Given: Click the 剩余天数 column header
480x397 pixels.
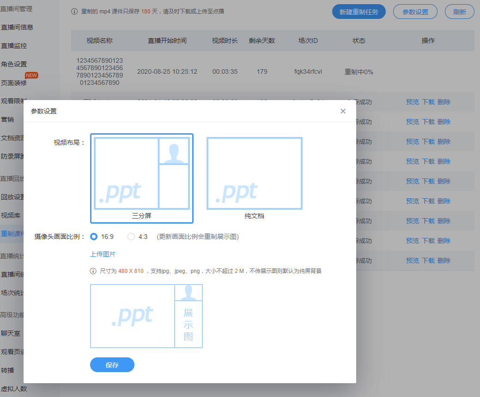Looking at the screenshot, I should coord(262,41).
